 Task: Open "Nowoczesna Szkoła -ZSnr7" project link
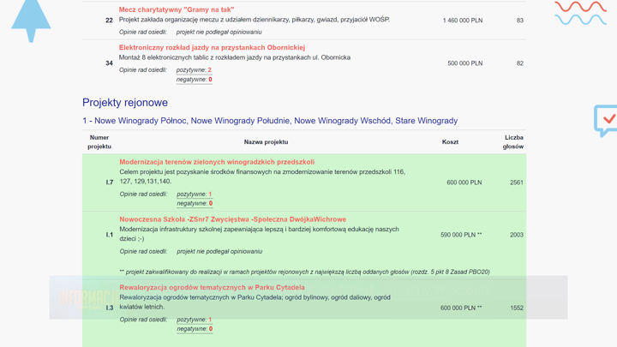pos(232,219)
